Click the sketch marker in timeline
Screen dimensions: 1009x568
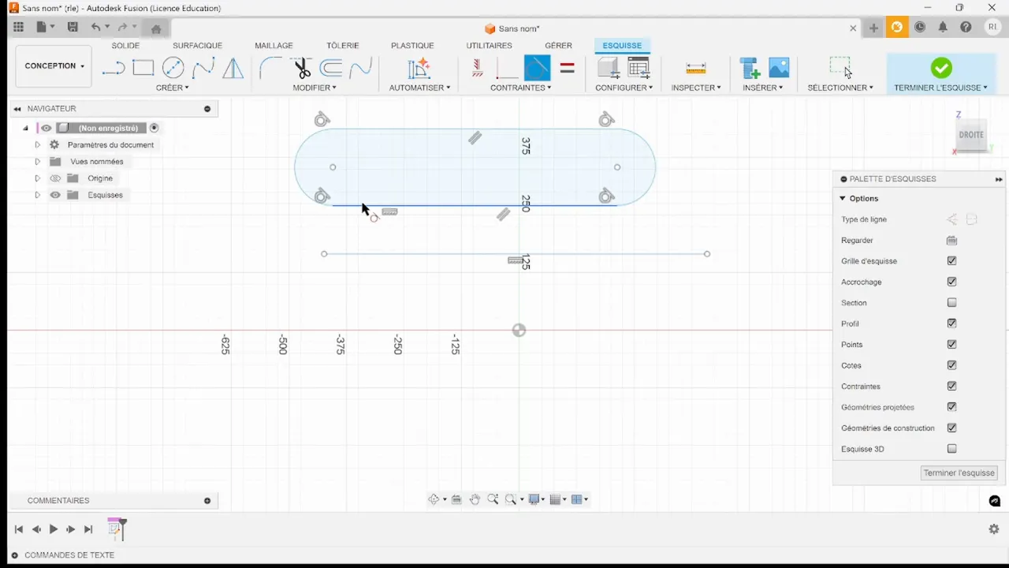(x=116, y=529)
